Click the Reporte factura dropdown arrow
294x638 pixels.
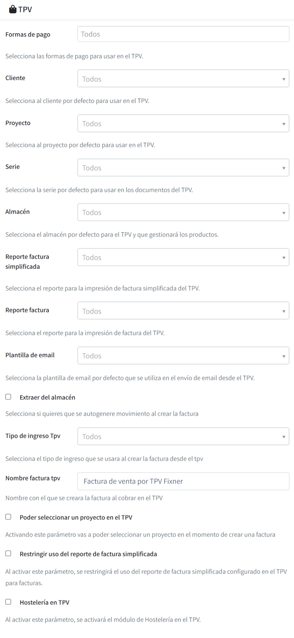tap(284, 311)
